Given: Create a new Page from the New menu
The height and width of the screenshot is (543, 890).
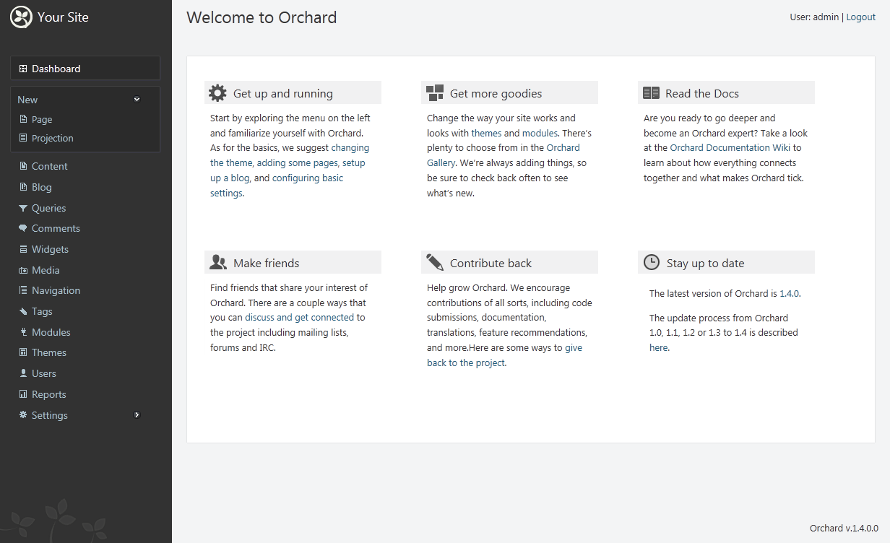Looking at the screenshot, I should (42, 120).
